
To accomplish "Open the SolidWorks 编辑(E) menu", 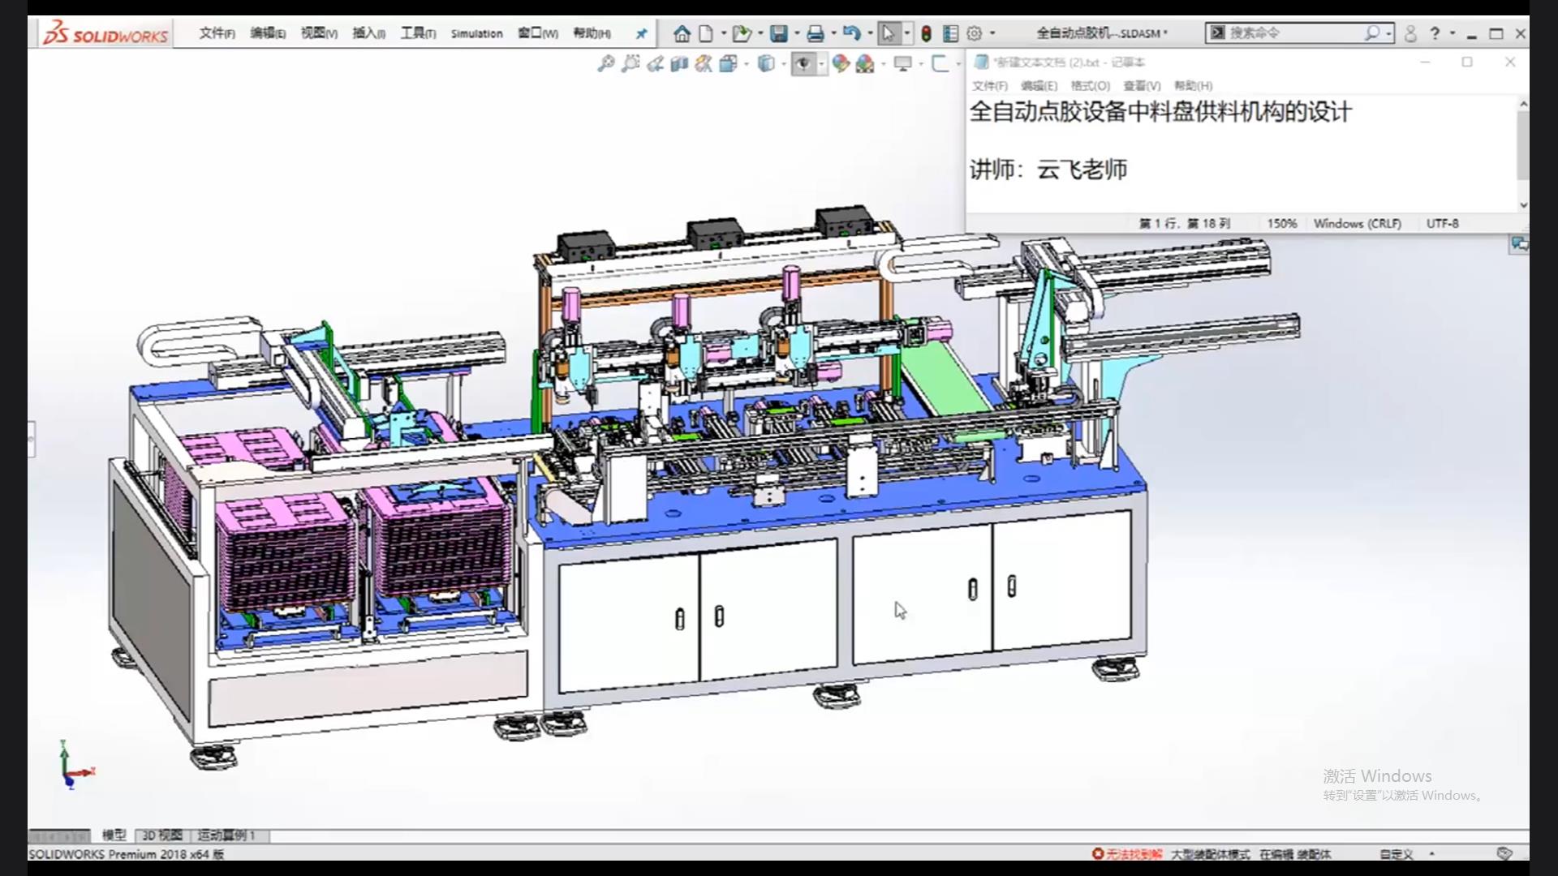I will click(x=268, y=33).
